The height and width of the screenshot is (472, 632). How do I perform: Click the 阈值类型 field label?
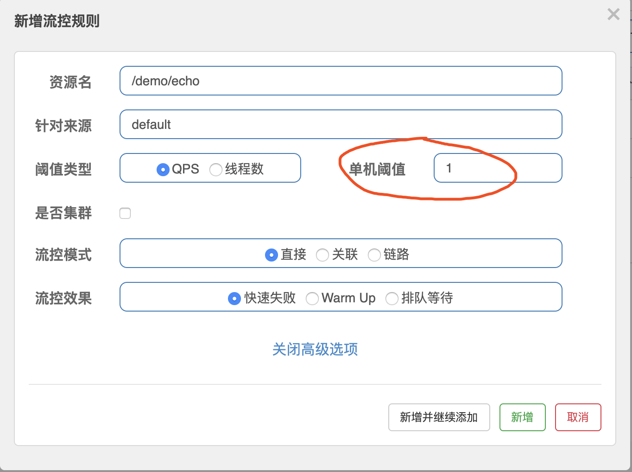63,169
